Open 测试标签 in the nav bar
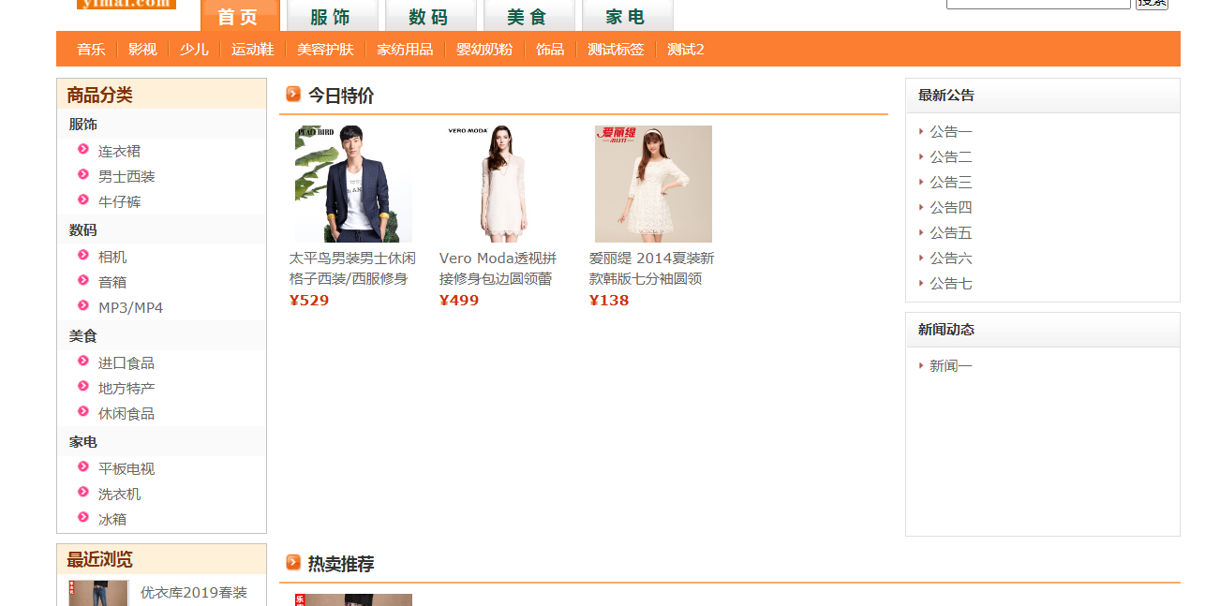 tap(616, 50)
